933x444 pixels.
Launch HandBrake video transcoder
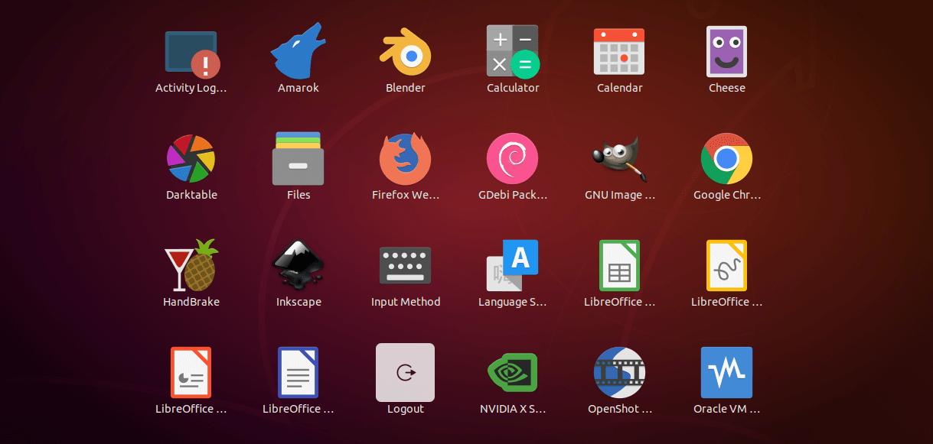click(x=191, y=265)
